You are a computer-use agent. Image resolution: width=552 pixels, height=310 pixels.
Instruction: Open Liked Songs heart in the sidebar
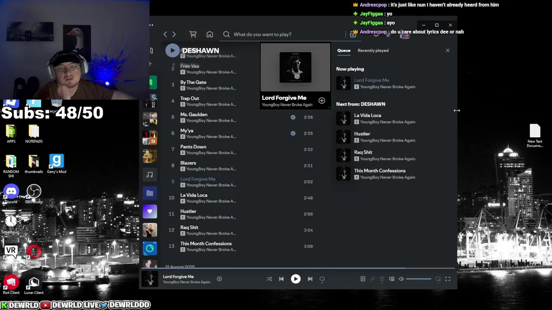coord(150,211)
